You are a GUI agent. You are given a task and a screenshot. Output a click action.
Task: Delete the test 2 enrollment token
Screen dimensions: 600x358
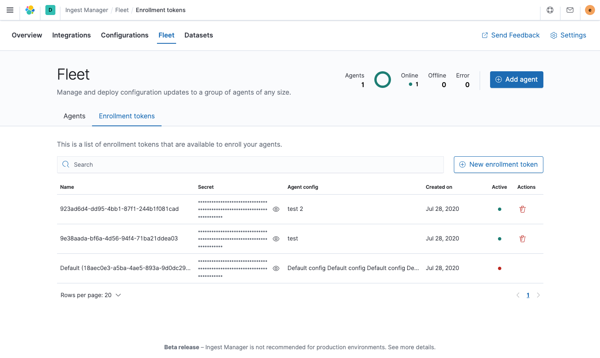523,209
